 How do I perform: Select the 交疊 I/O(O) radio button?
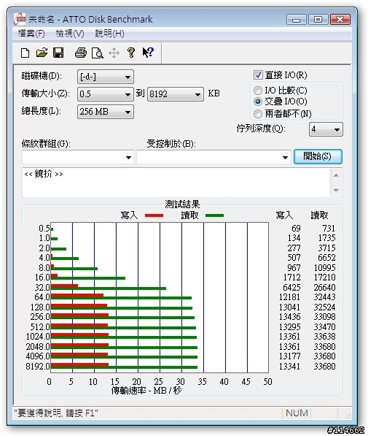[x=258, y=102]
